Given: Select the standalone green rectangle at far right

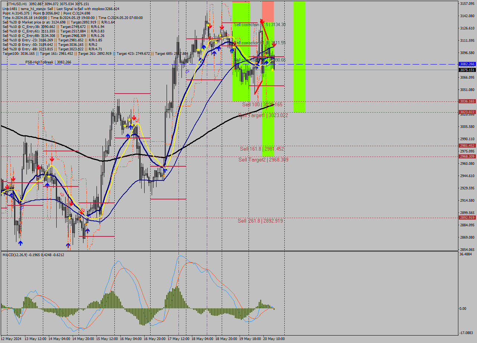Looking at the screenshot, I should pos(299,56).
